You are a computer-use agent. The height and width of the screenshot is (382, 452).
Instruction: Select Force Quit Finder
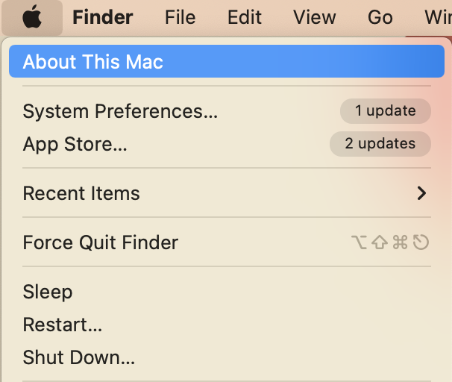click(100, 242)
